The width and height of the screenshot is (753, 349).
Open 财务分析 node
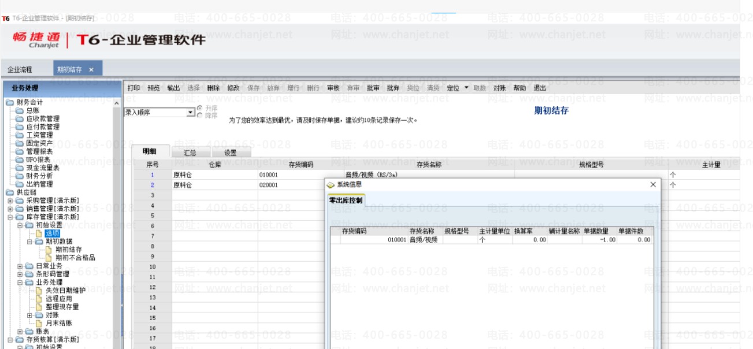pyautogui.click(x=39, y=175)
